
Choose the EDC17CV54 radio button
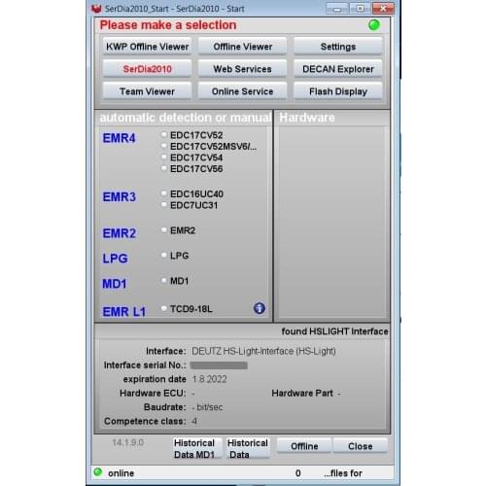(x=164, y=156)
